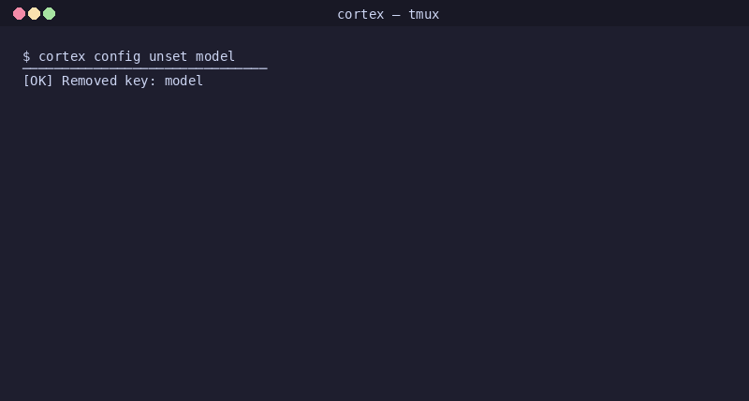Click the word "cortex" in the command line
The width and height of the screenshot is (749, 401).
pos(62,56)
